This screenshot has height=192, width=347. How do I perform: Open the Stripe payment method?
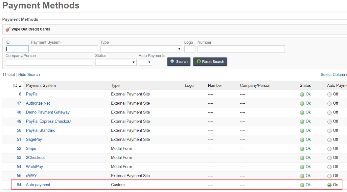[x=31, y=149]
